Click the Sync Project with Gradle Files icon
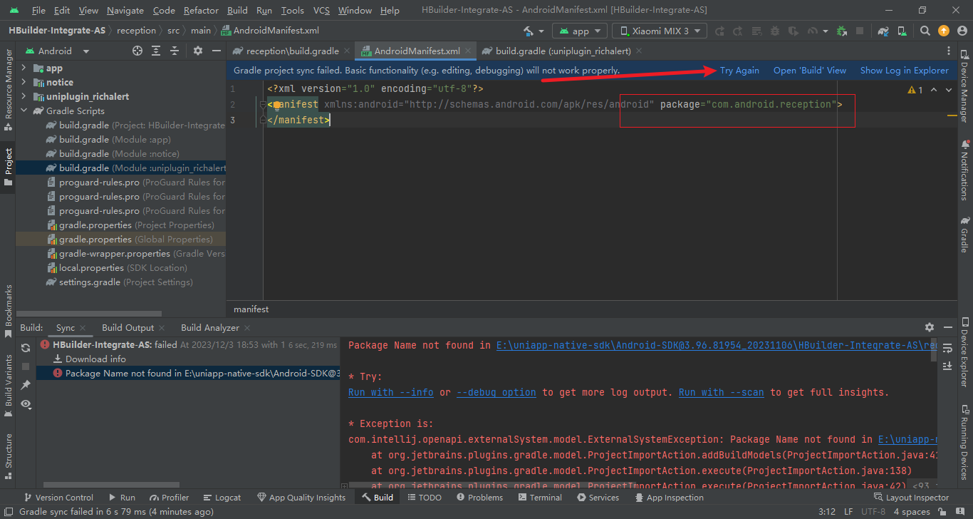 883,31
